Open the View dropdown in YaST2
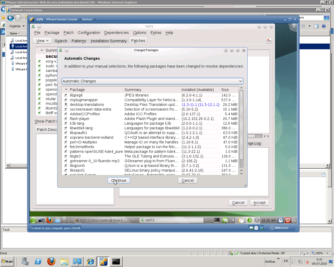 pos(43,41)
